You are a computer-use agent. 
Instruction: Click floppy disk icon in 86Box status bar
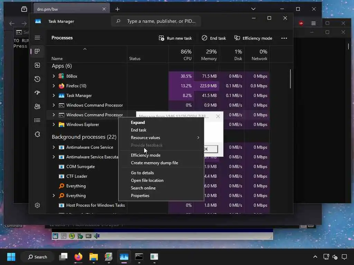55,236
